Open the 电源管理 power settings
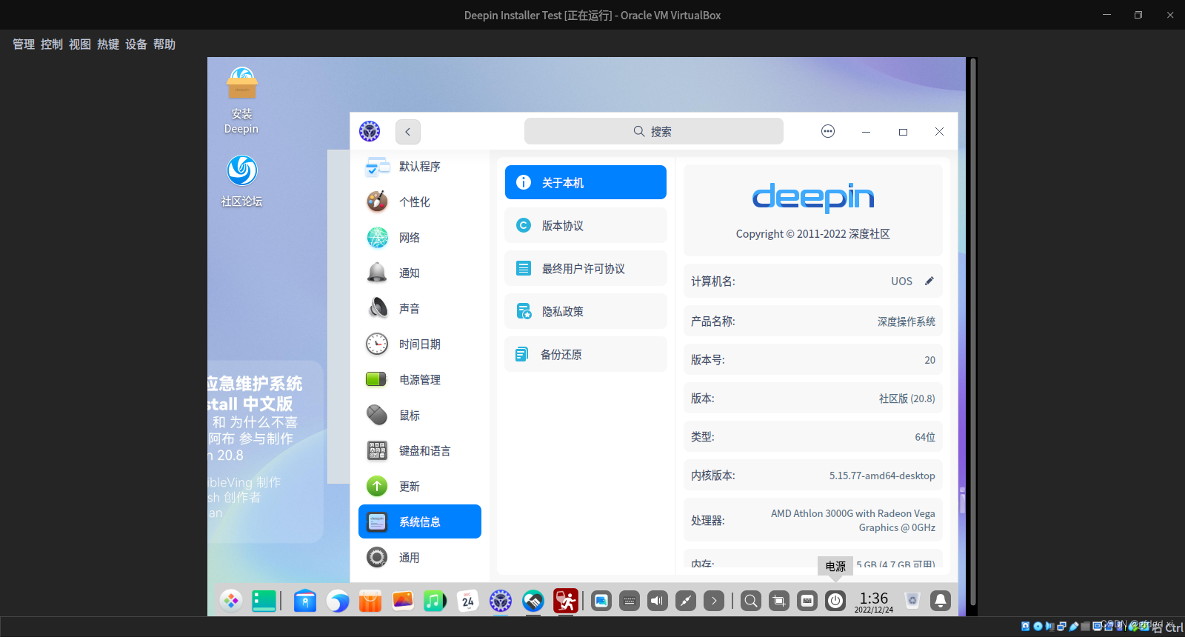 (420, 380)
